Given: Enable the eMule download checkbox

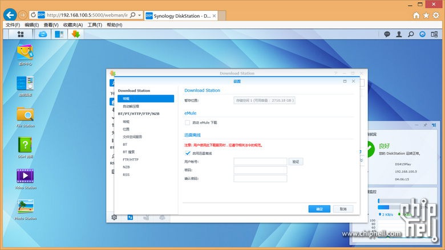Looking at the screenshot, I should 187,122.
